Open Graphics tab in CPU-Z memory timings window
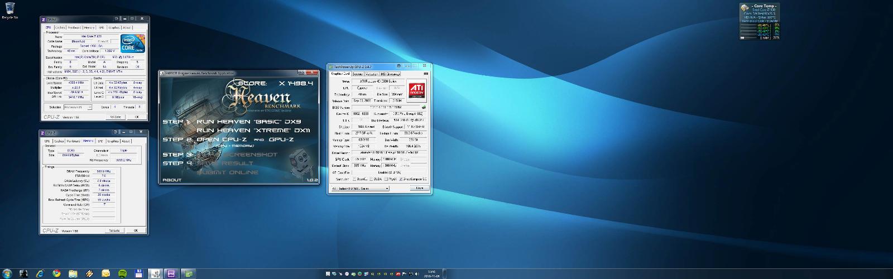 tap(113, 141)
